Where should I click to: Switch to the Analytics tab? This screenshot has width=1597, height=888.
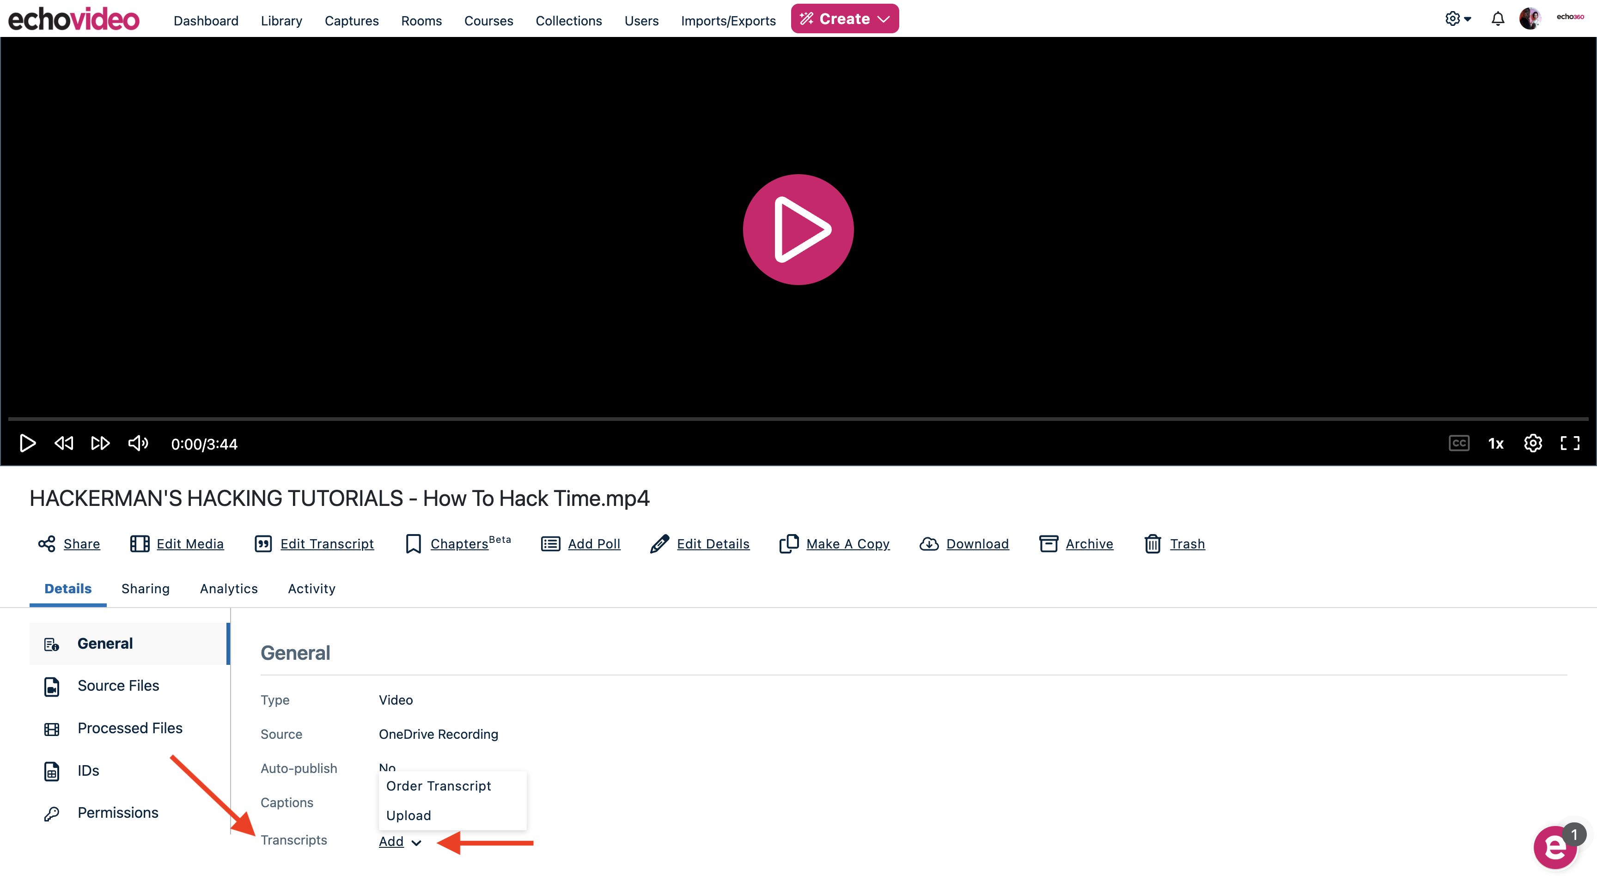(228, 589)
